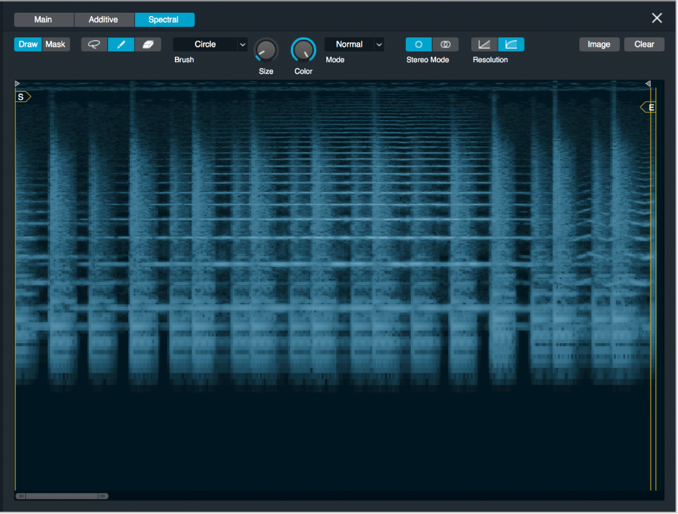Click the Image import button
The height and width of the screenshot is (514, 678).
coord(599,44)
